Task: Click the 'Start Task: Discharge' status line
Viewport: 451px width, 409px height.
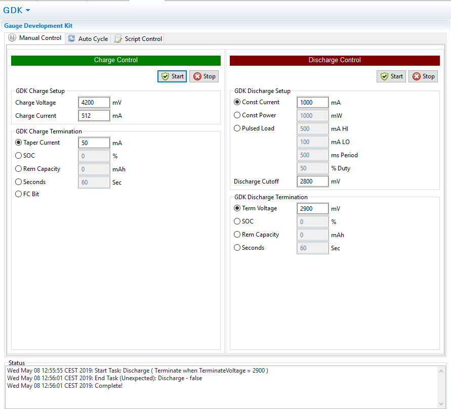Action: (x=138, y=371)
